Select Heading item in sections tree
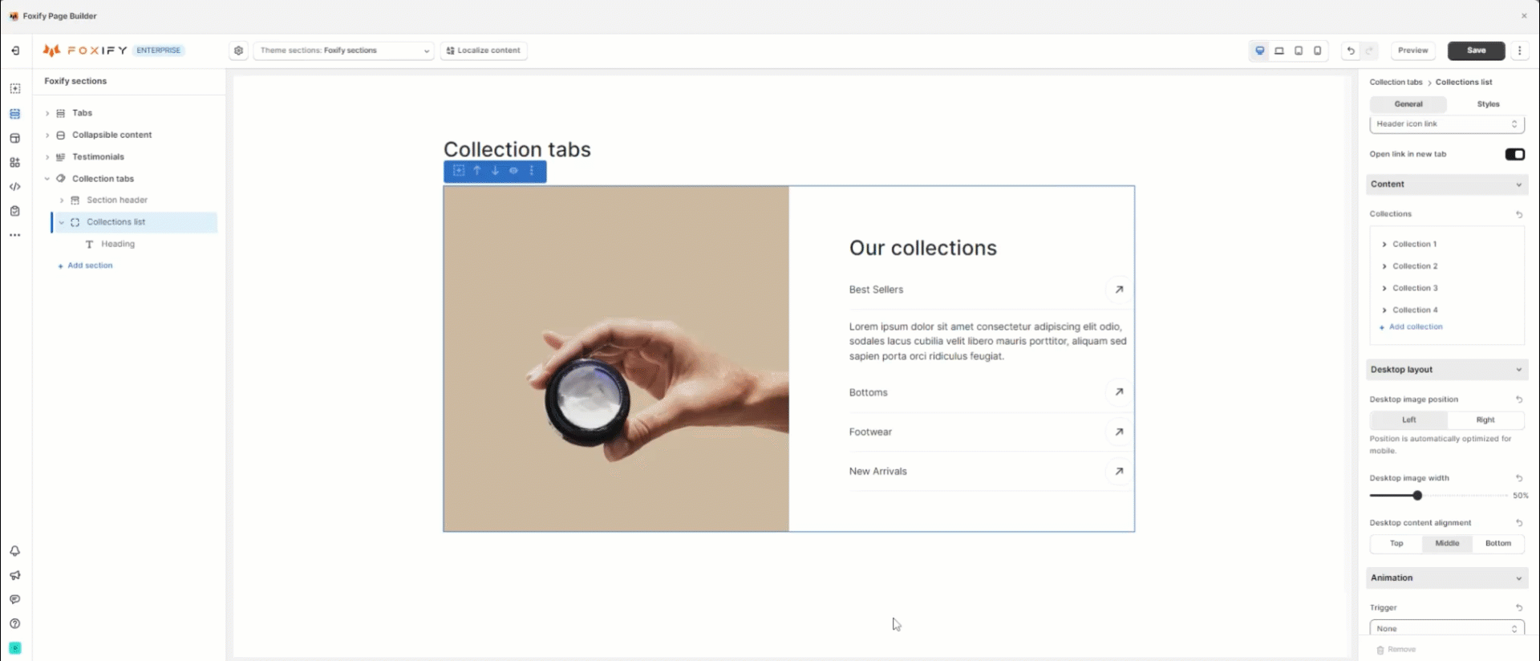Screen dimensions: 1540x661 point(118,244)
